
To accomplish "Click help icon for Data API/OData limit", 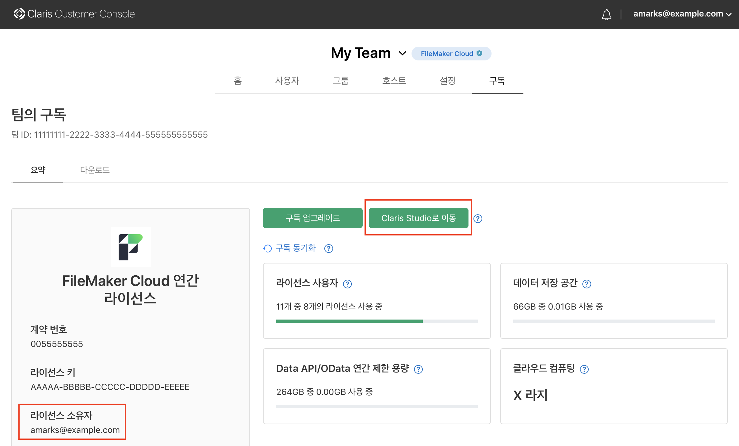I will (x=418, y=369).
